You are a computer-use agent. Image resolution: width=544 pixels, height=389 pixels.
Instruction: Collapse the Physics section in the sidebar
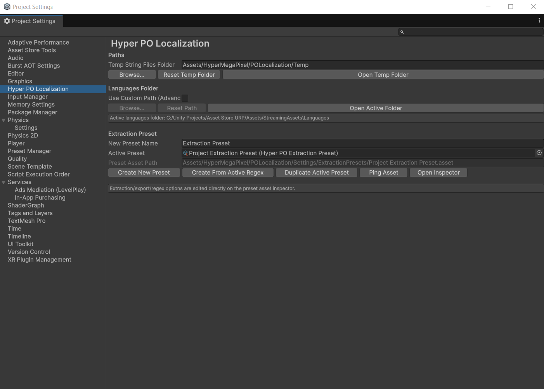pos(3,120)
